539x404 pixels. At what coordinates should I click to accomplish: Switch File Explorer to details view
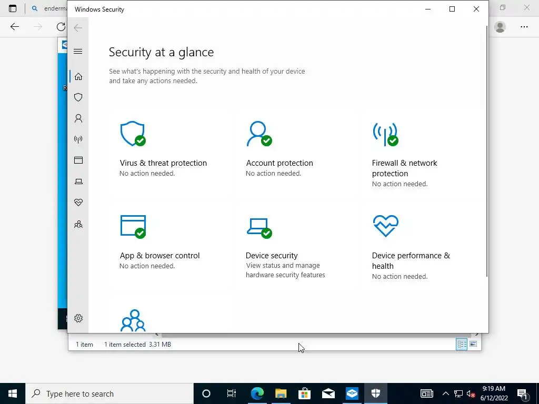(461, 344)
